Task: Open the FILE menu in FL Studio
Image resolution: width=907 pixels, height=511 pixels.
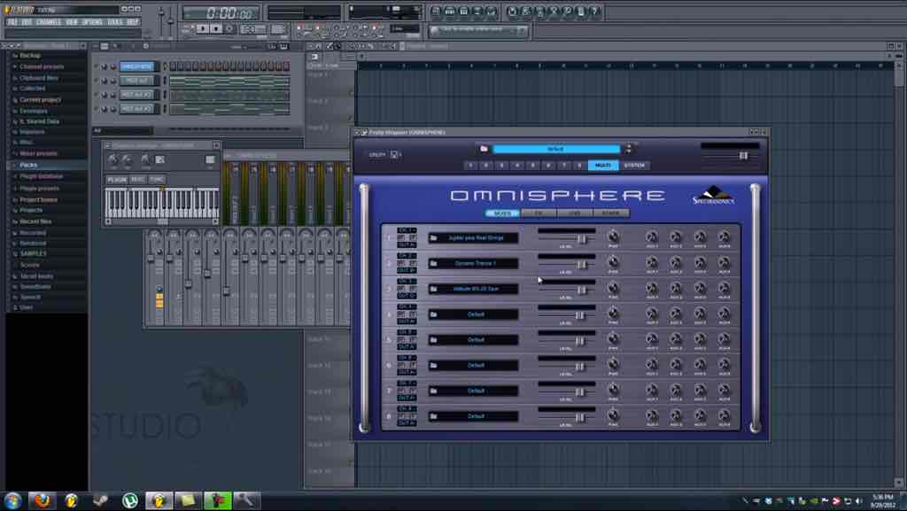Action: tap(12, 22)
